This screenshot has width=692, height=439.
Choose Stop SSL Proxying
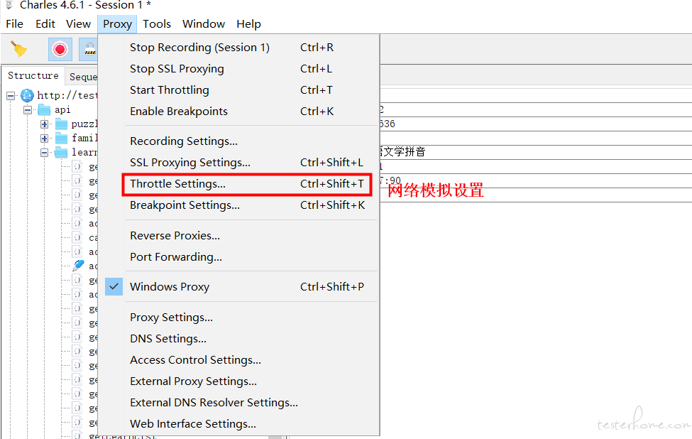[x=238, y=68]
